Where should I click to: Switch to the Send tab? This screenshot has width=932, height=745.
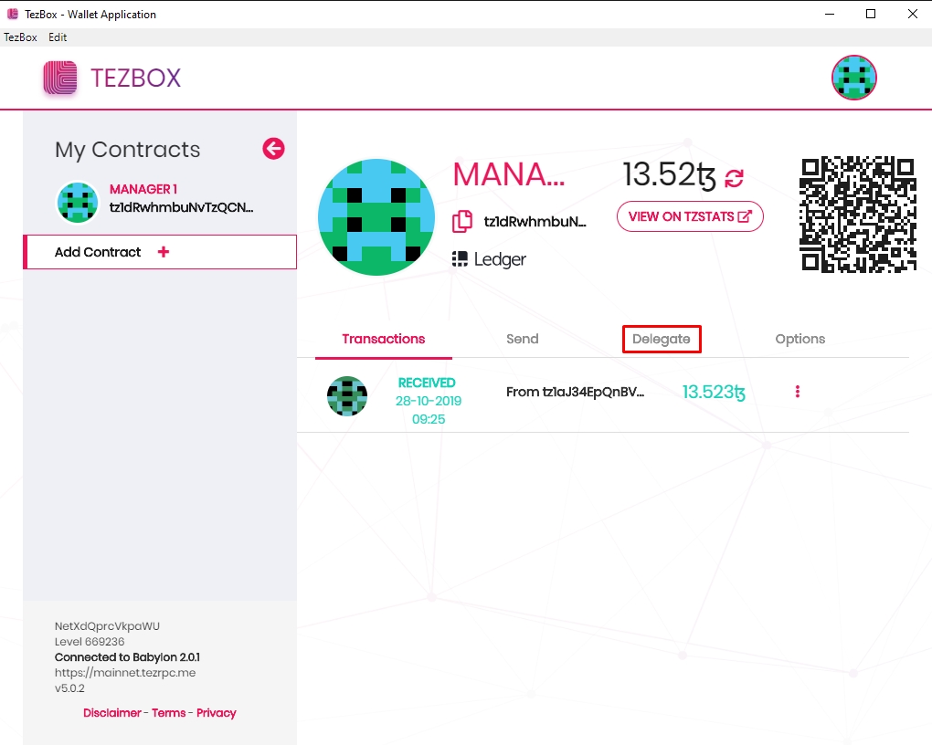coord(523,340)
